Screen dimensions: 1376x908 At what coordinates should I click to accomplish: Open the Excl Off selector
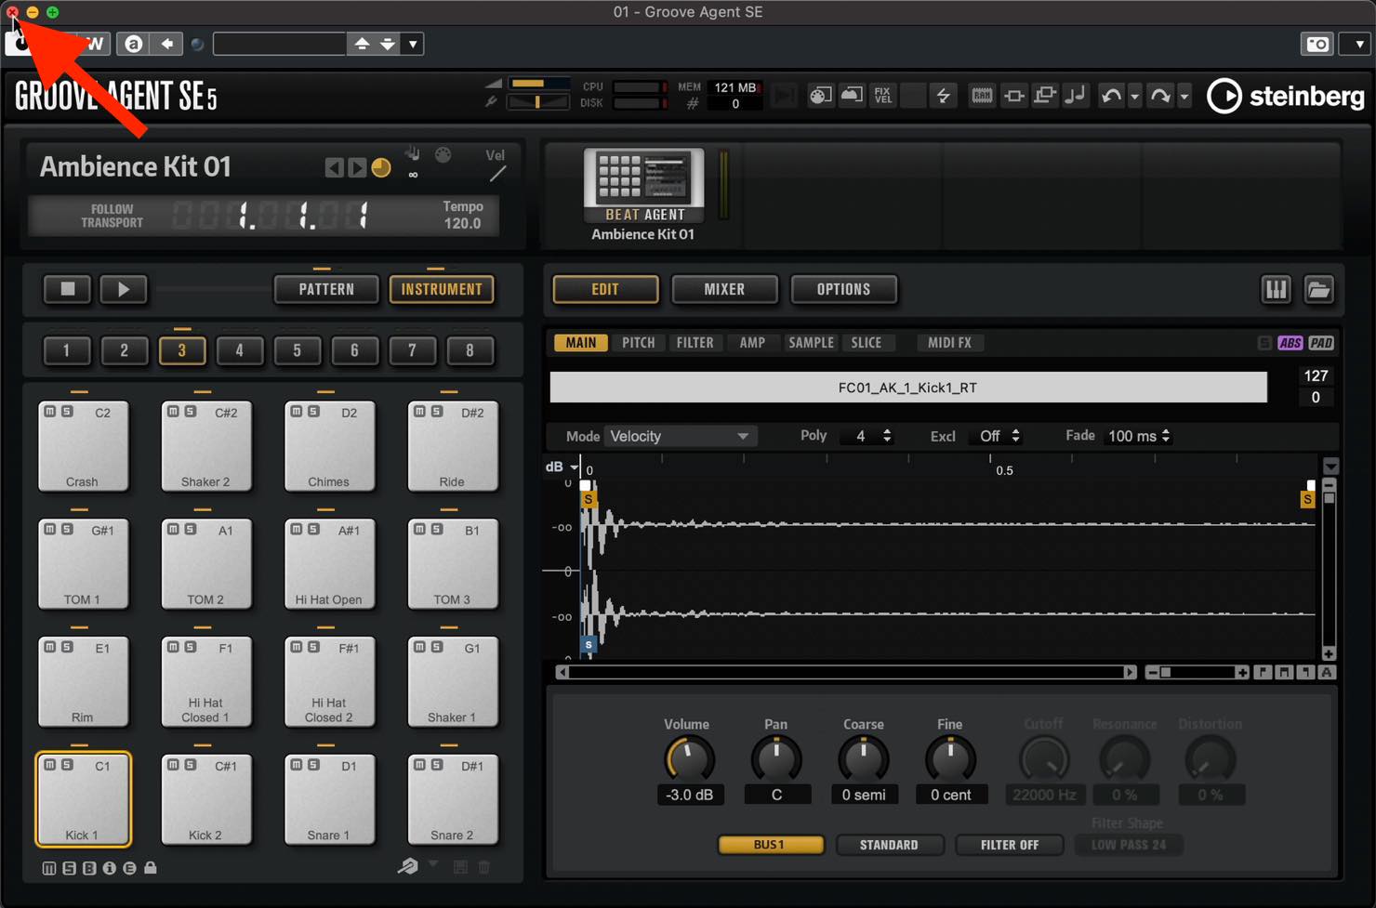click(998, 436)
